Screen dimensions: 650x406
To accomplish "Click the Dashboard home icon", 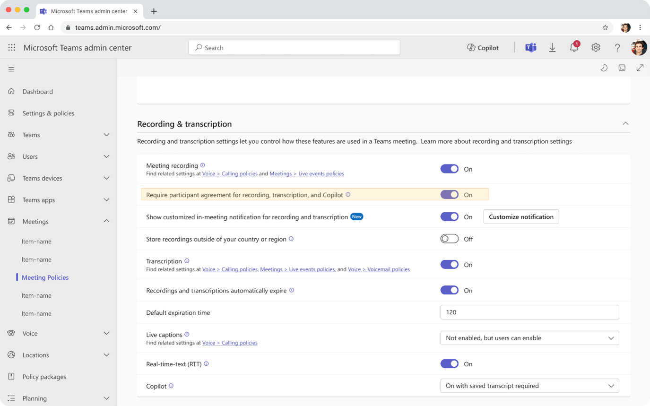I will click(x=11, y=91).
